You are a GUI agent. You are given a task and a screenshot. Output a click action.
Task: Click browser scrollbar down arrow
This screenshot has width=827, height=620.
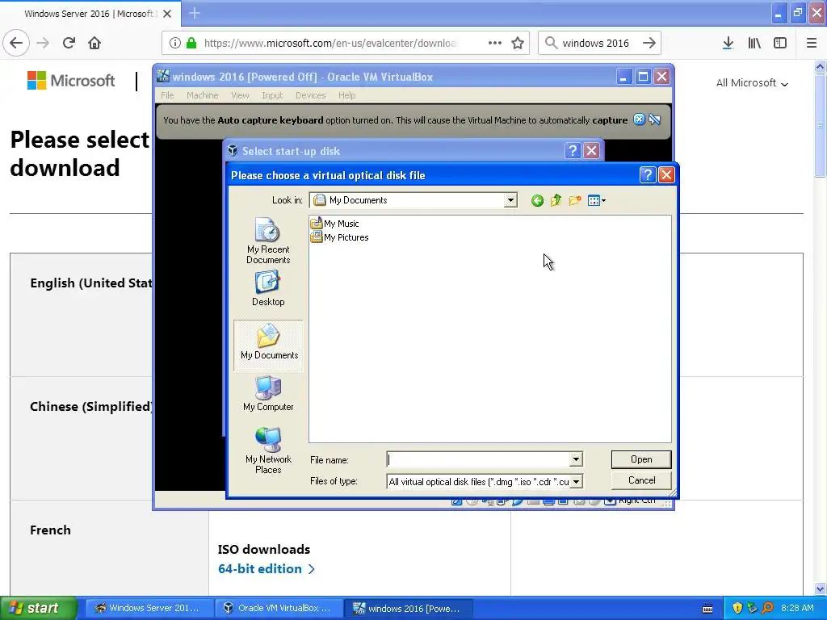pyautogui.click(x=821, y=589)
